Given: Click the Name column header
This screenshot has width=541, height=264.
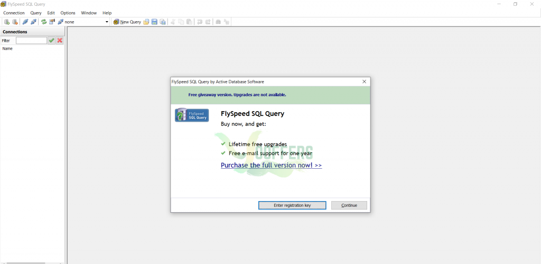Looking at the screenshot, I should click(7, 49).
